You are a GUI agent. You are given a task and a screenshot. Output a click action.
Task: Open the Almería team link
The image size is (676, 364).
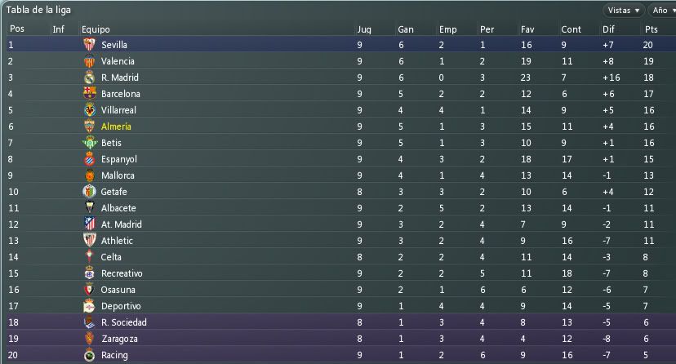point(116,127)
